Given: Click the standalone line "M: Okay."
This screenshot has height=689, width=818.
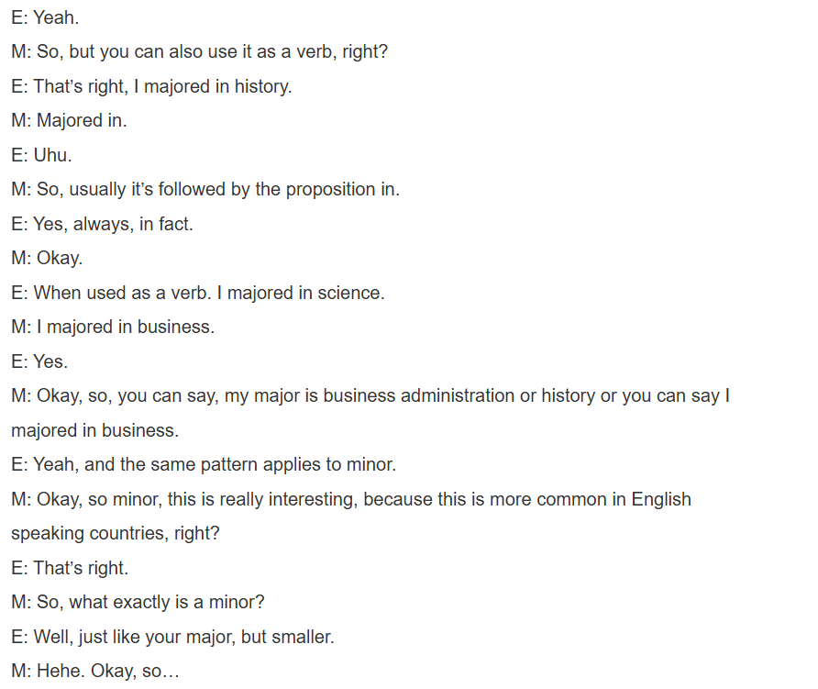Looking at the screenshot, I should pos(47,259).
